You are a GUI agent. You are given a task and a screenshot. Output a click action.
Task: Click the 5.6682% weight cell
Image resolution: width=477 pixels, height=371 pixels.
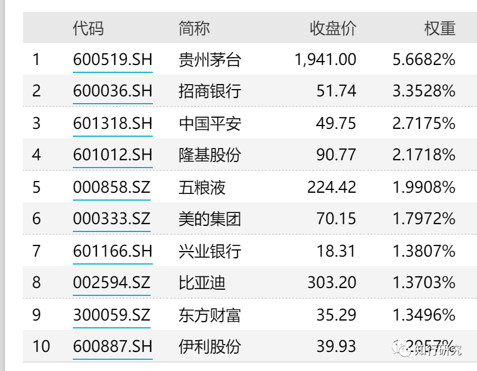click(x=424, y=59)
